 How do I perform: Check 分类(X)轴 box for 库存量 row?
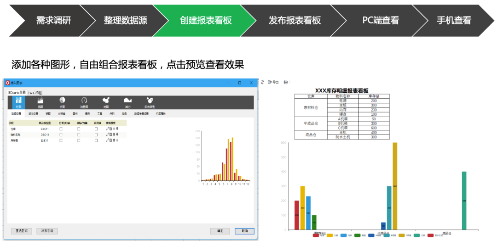tap(61, 140)
